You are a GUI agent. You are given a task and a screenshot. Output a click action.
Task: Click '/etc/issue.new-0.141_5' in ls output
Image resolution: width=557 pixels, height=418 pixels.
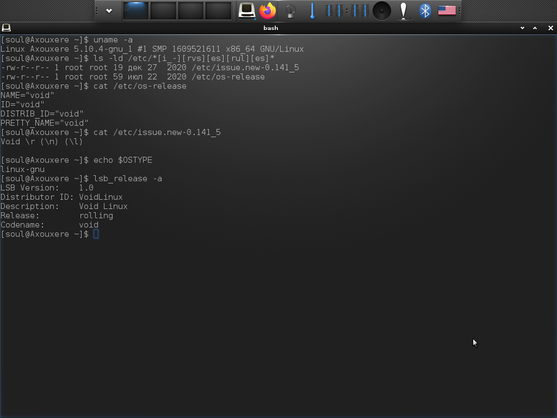245,67
